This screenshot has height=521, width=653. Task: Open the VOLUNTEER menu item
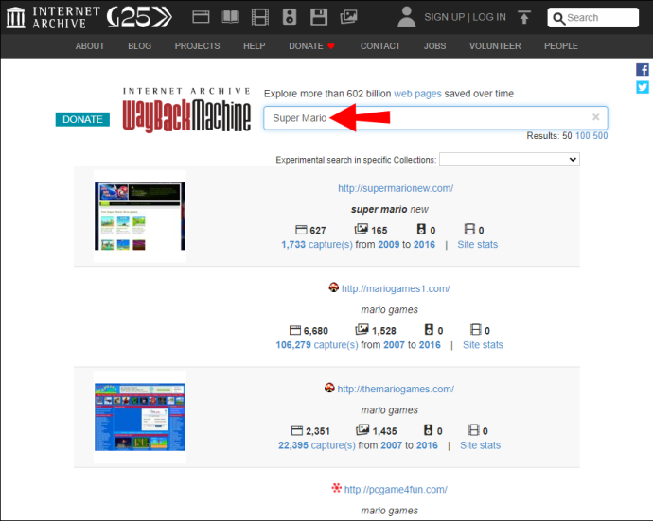(495, 46)
